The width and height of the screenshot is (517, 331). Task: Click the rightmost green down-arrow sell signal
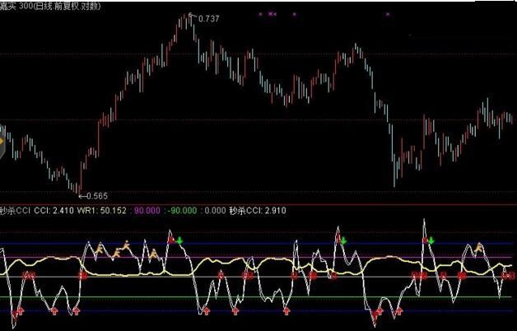click(431, 240)
